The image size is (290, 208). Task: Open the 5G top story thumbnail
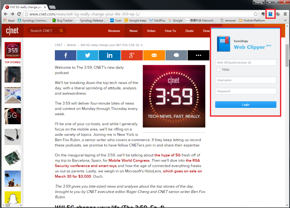(13, 116)
